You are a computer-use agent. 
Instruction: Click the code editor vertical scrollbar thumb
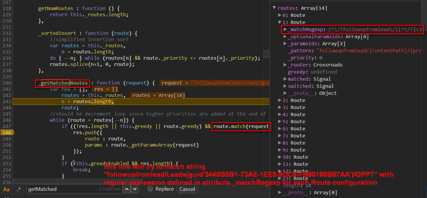tap(266, 54)
